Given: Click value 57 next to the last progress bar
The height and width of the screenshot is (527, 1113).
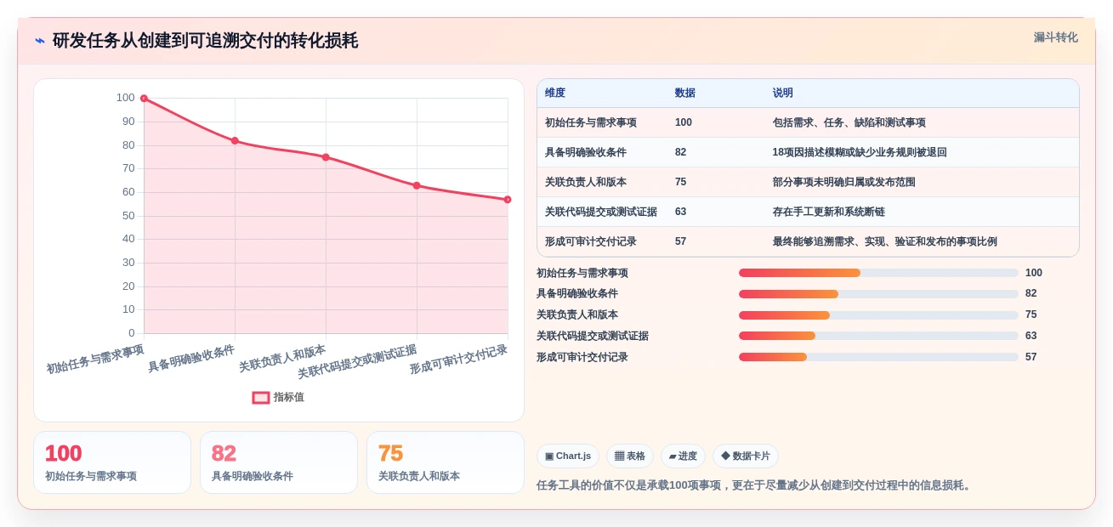Looking at the screenshot, I should coord(1031,357).
